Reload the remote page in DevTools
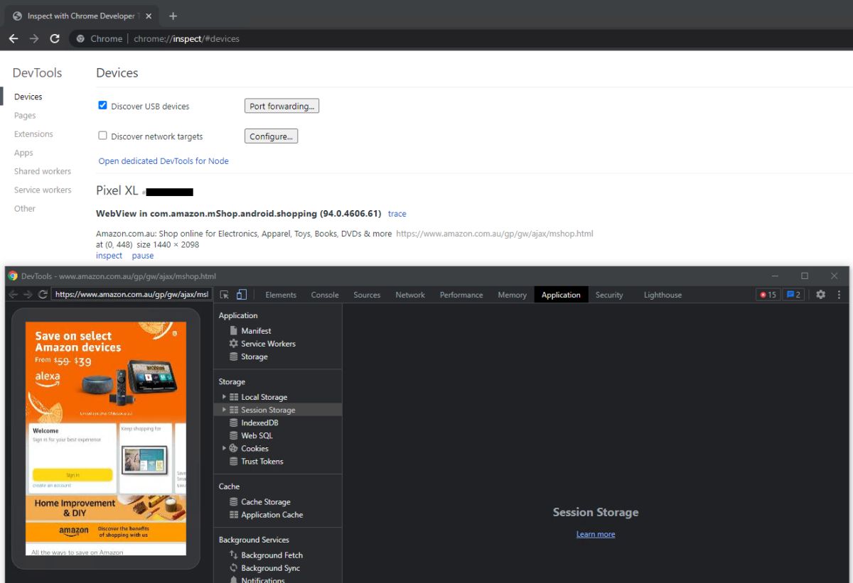Image resolution: width=853 pixels, height=583 pixels. point(43,294)
